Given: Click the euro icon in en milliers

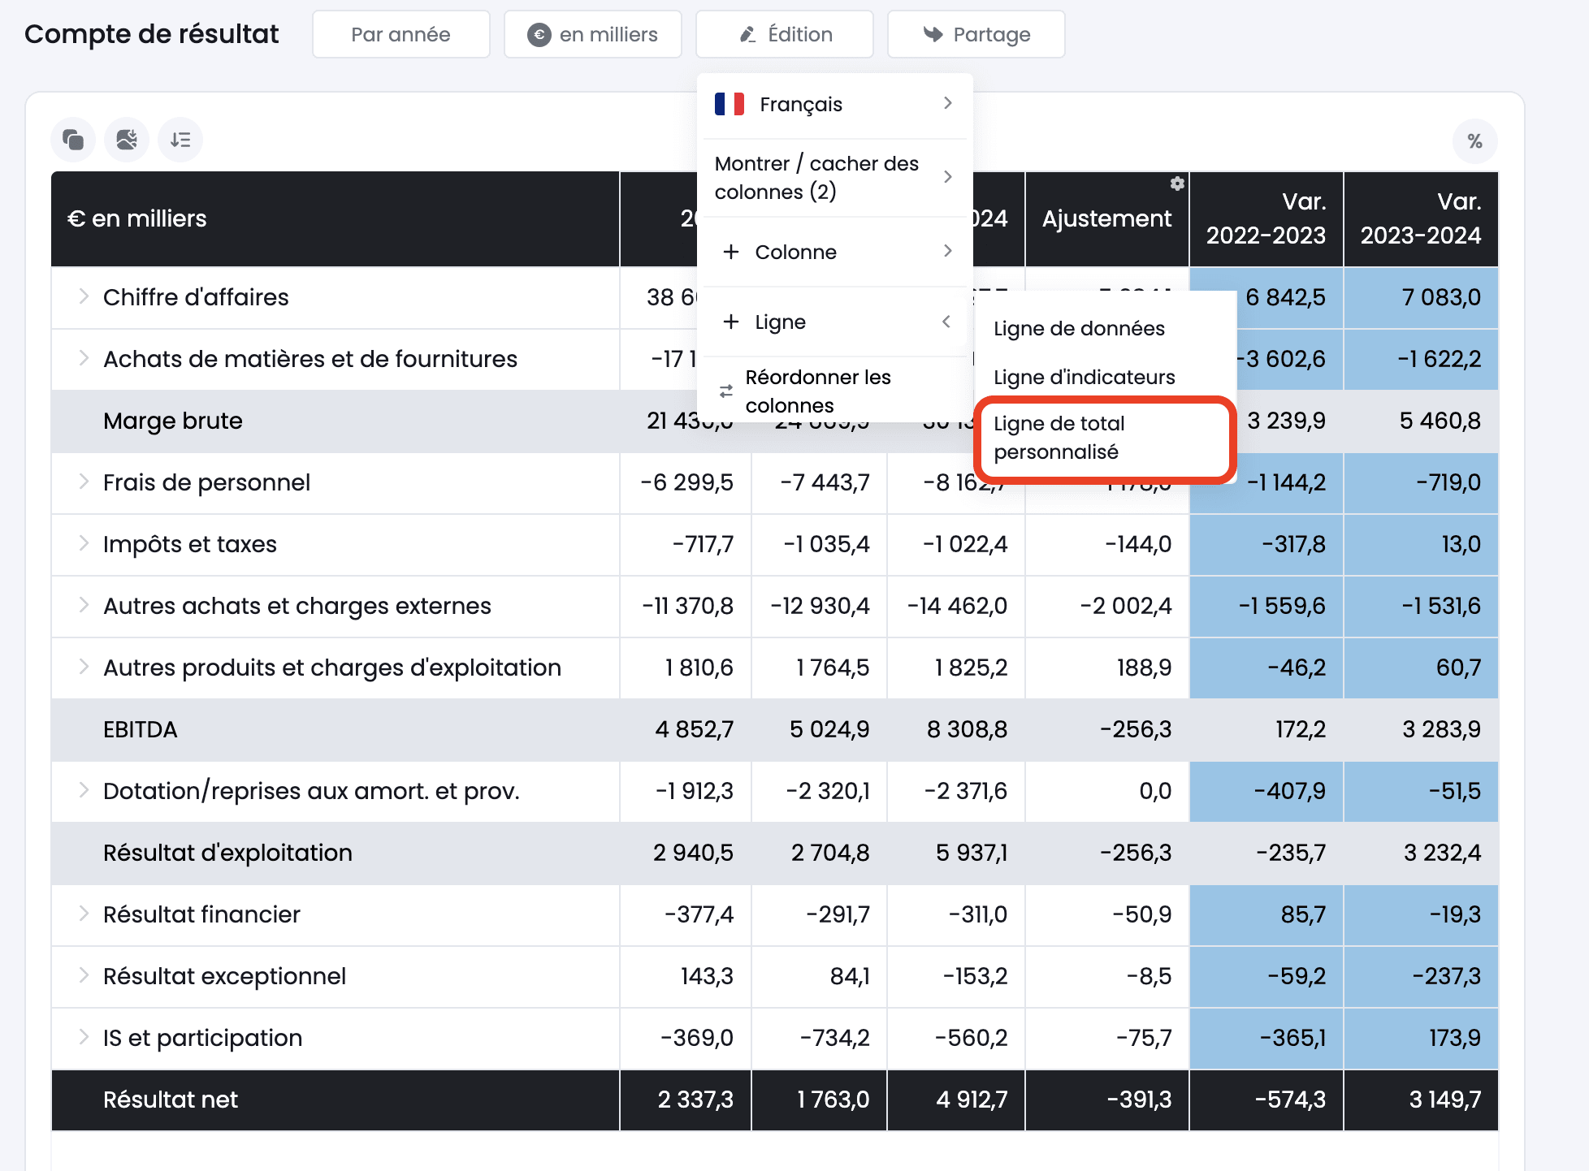Looking at the screenshot, I should click(x=539, y=35).
